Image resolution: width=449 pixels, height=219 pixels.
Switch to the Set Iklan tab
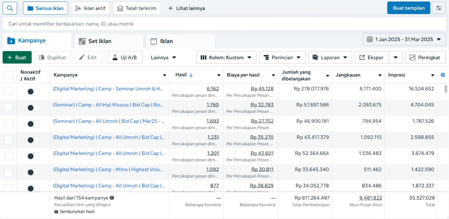coord(99,41)
